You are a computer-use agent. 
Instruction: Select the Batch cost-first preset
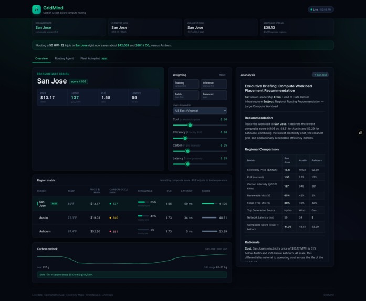tap(186, 95)
